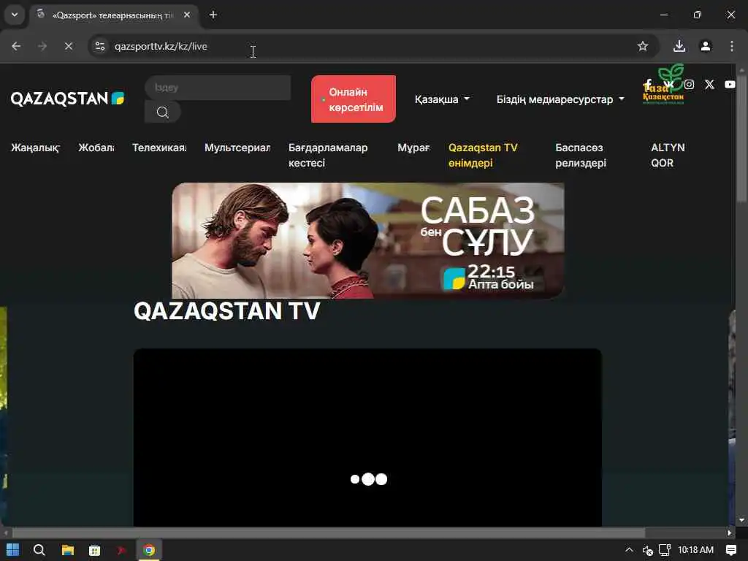Open Microsoft Store taskbar icon
The image size is (748, 561).
[x=94, y=550]
